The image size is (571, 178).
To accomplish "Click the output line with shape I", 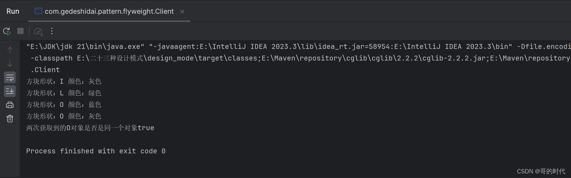I will pyautogui.click(x=64, y=82).
